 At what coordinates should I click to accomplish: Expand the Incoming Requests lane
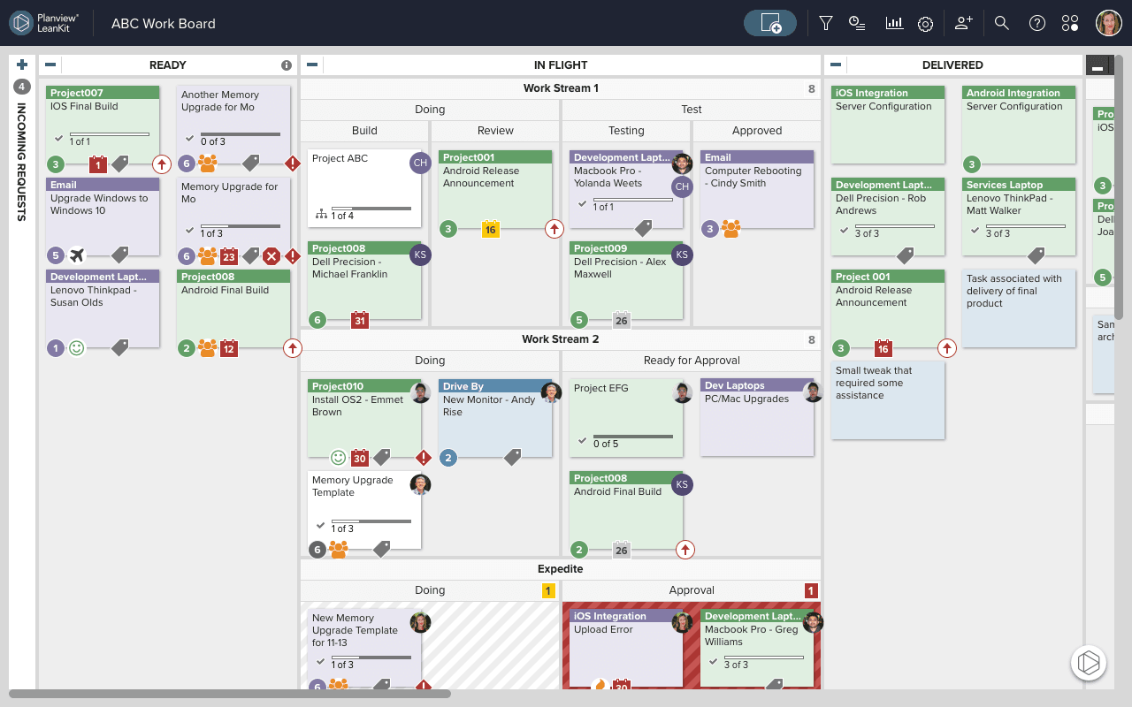click(x=22, y=65)
